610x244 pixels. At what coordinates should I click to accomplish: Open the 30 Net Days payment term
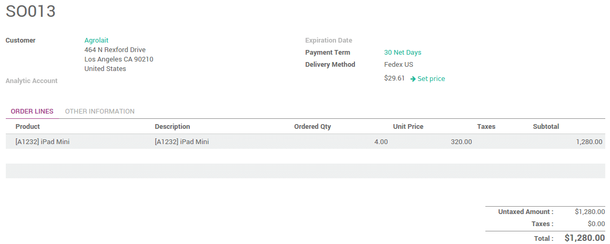pos(402,53)
